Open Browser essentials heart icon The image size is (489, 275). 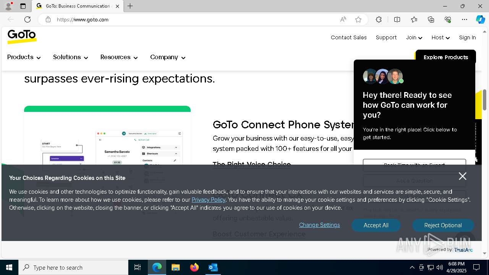[x=448, y=19]
